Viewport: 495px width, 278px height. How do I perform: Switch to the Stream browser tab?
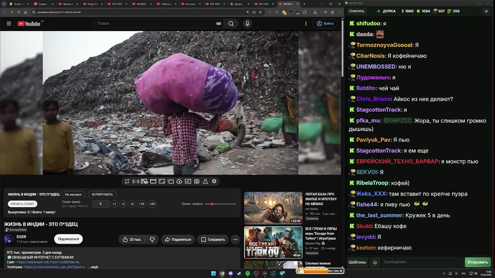[x=18, y=4]
